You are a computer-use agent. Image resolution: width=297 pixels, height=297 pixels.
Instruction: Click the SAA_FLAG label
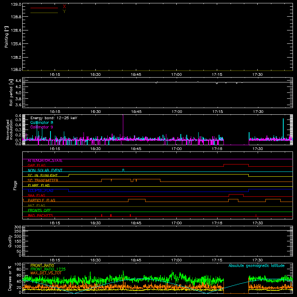pyautogui.click(x=36, y=196)
